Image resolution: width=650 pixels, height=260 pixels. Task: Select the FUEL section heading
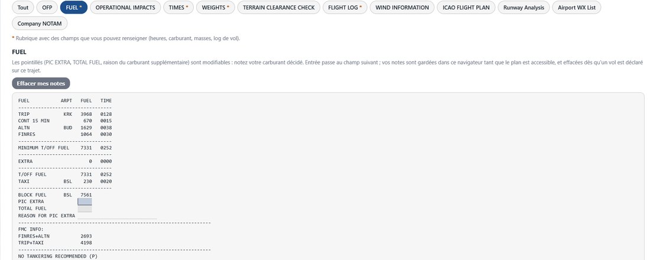point(19,52)
